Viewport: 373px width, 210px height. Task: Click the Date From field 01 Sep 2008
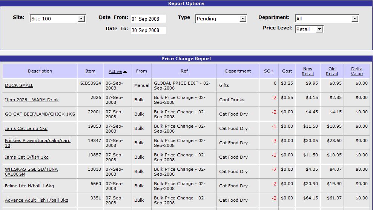pyautogui.click(x=148, y=19)
